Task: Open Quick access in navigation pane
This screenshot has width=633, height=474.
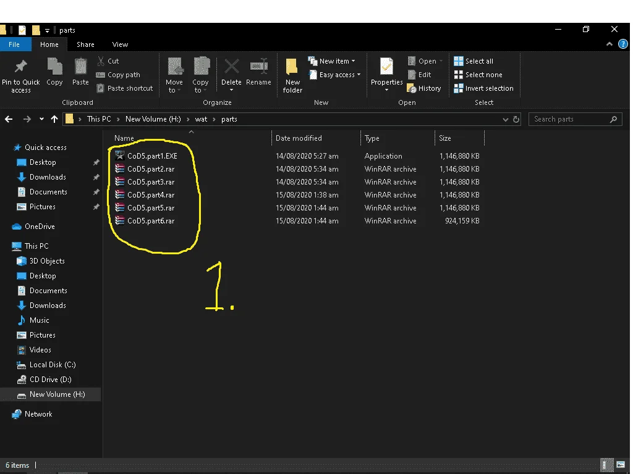Action: [46, 148]
